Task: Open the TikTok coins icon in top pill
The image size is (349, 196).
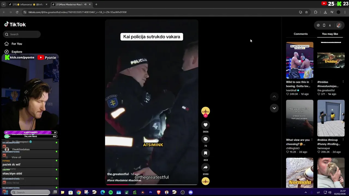Action: [x=318, y=25]
